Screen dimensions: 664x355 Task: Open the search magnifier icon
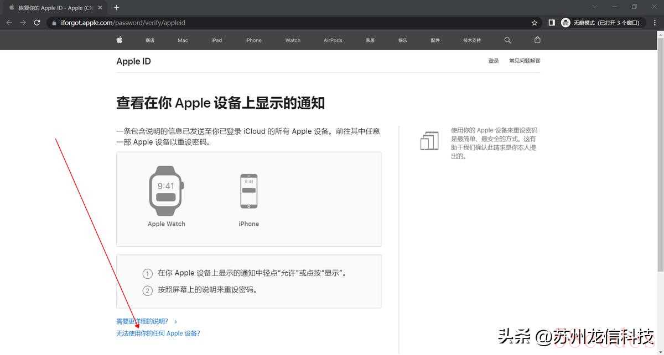click(x=507, y=40)
